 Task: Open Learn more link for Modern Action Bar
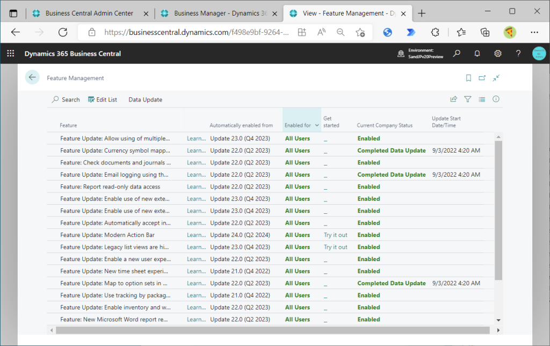[197, 235]
